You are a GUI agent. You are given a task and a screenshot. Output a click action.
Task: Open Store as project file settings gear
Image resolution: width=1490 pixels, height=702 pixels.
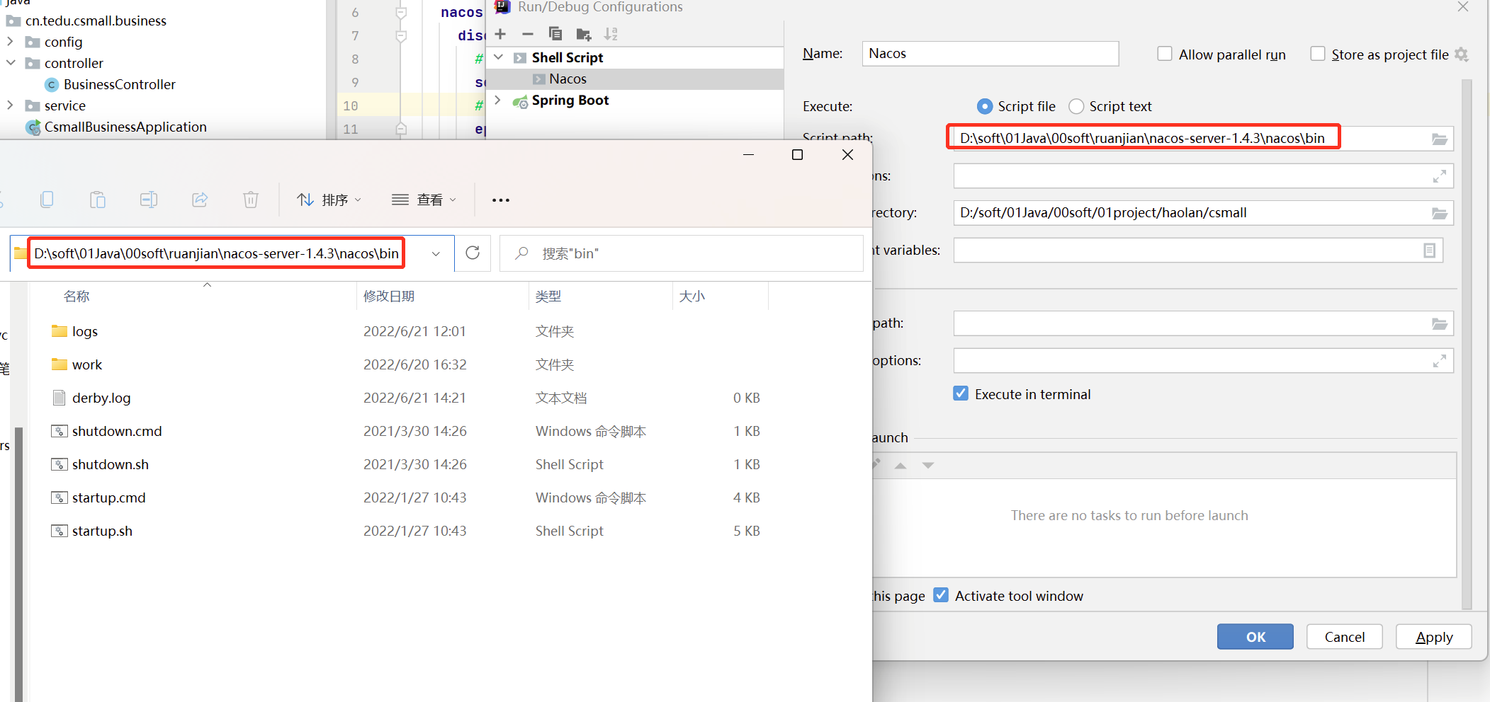(1462, 54)
